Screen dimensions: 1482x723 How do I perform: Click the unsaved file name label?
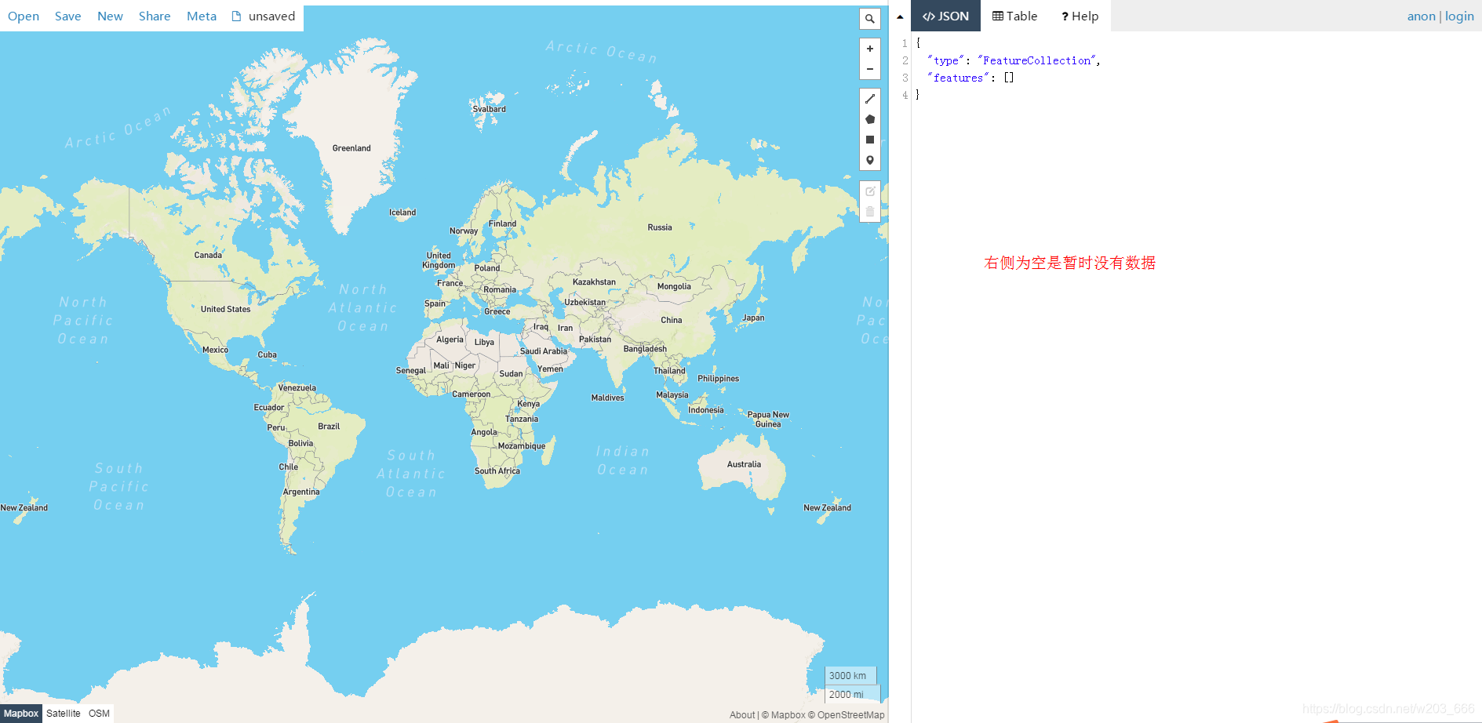click(271, 16)
